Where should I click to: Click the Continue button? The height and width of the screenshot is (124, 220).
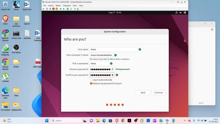click(x=158, y=93)
